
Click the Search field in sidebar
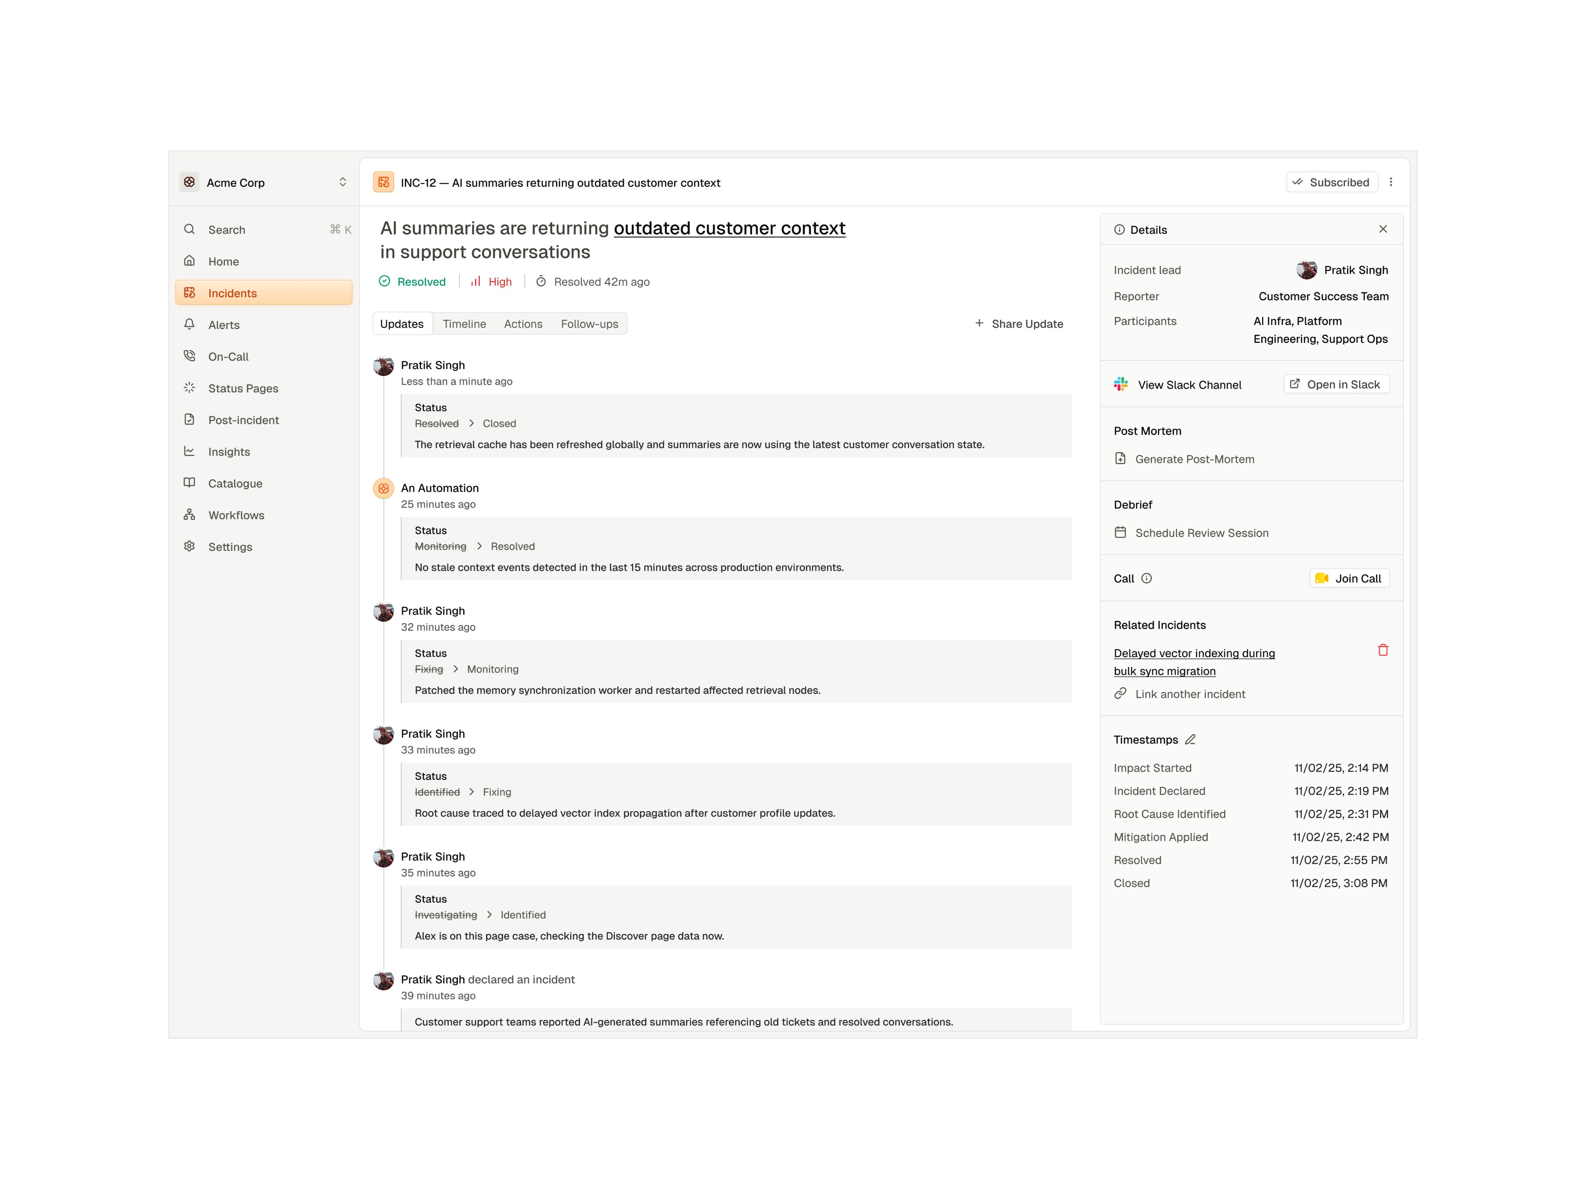[264, 230]
